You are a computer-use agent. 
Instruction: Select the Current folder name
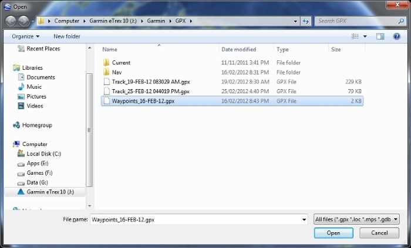tap(121, 63)
